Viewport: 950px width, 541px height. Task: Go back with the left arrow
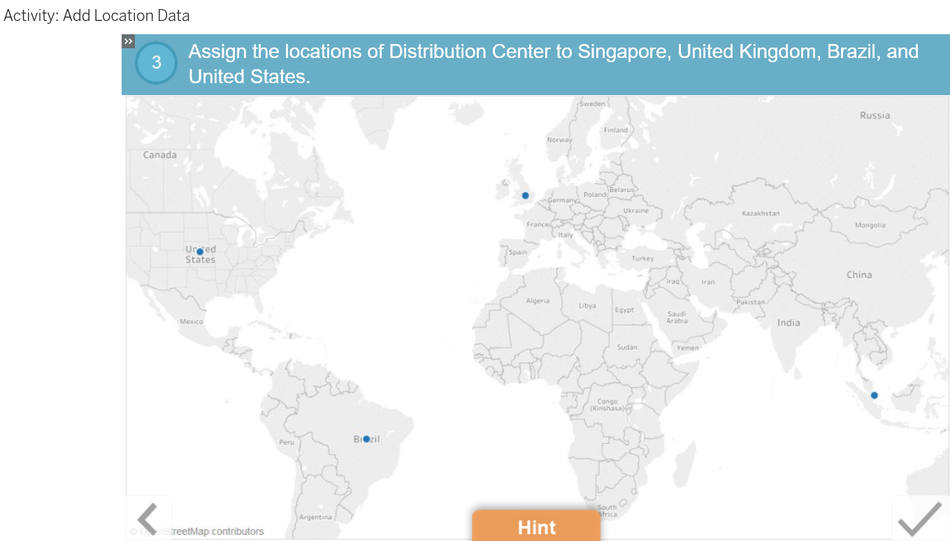tap(148, 519)
